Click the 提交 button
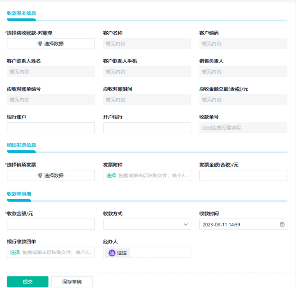This screenshot has height=288, width=296. click(x=28, y=282)
